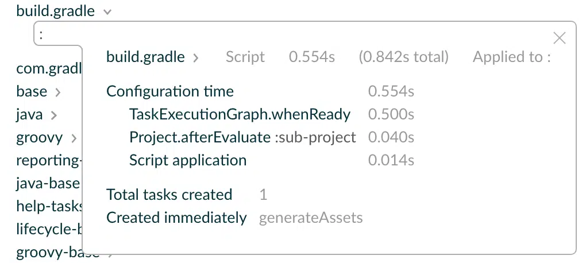This screenshot has width=586, height=263.
Task: Click the colon project row
Action: click(x=58, y=36)
